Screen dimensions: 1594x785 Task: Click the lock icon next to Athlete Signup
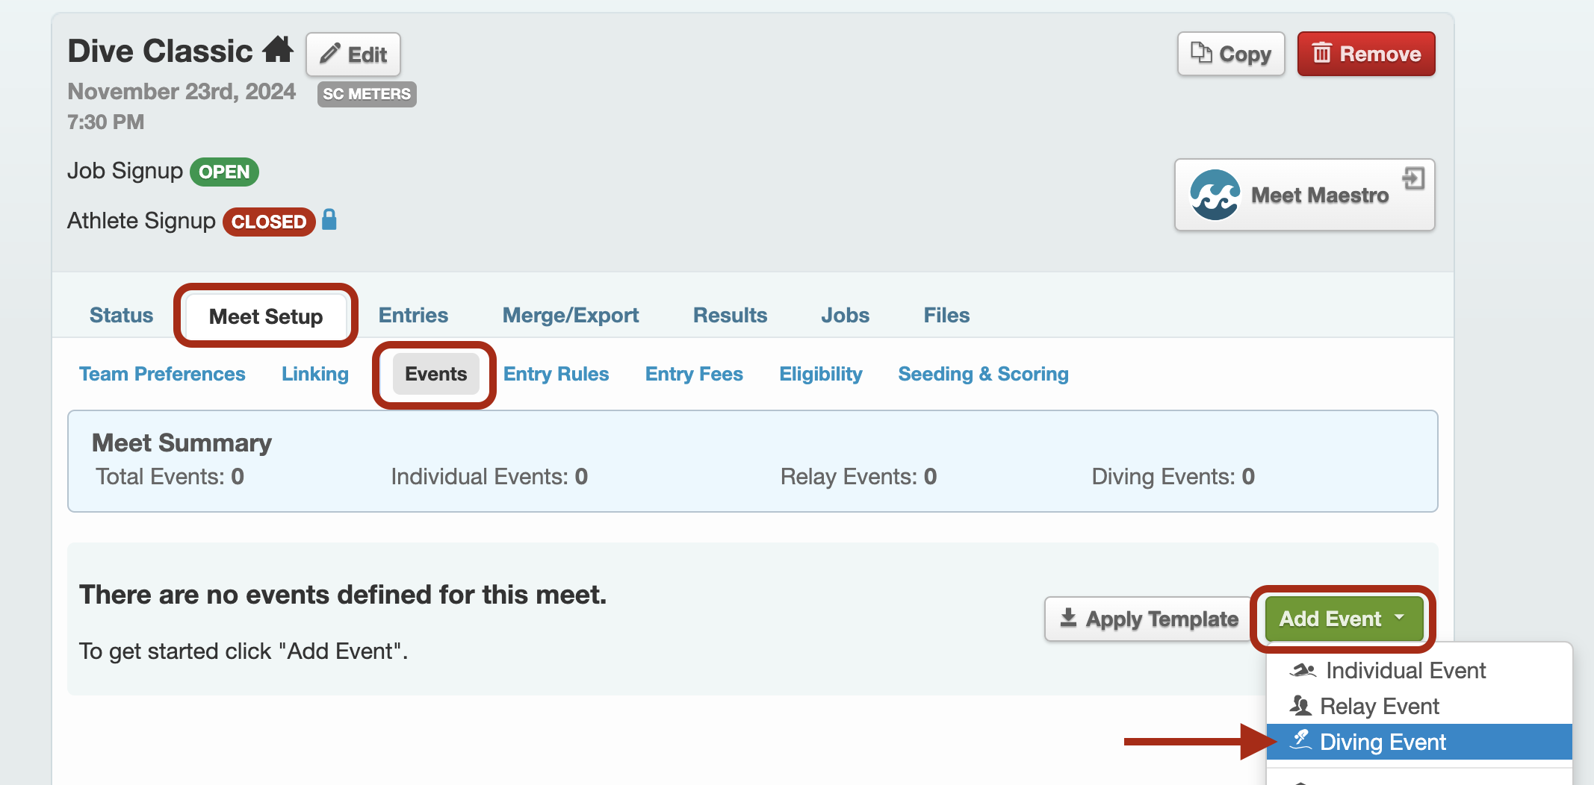click(329, 221)
